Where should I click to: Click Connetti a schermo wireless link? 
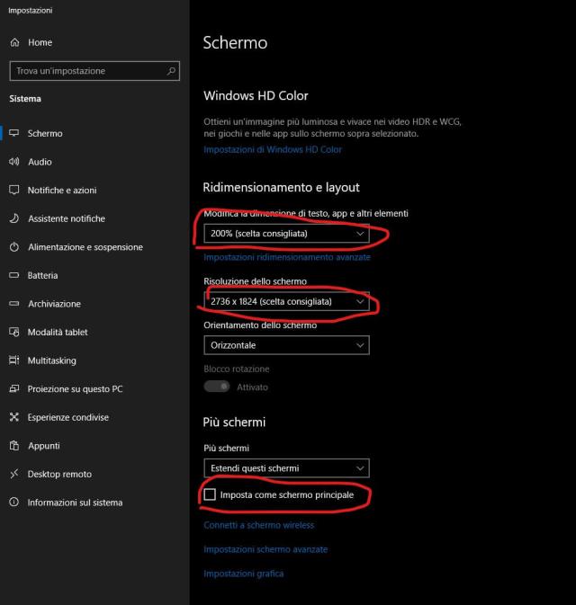(x=258, y=525)
